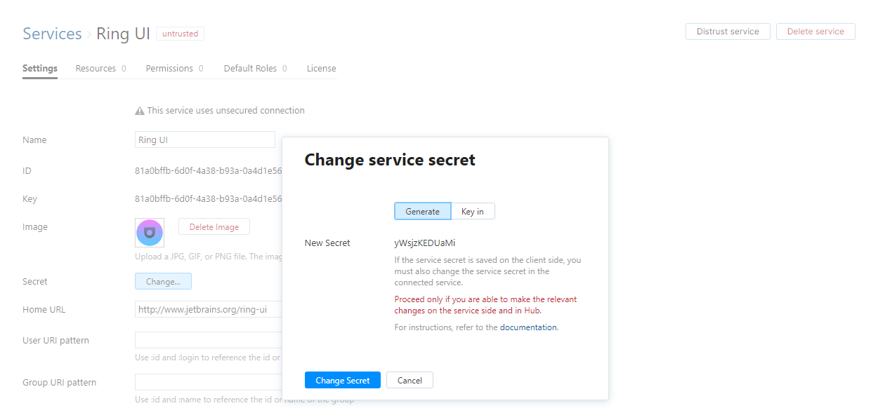Delete the Ring UI service

pyautogui.click(x=815, y=31)
